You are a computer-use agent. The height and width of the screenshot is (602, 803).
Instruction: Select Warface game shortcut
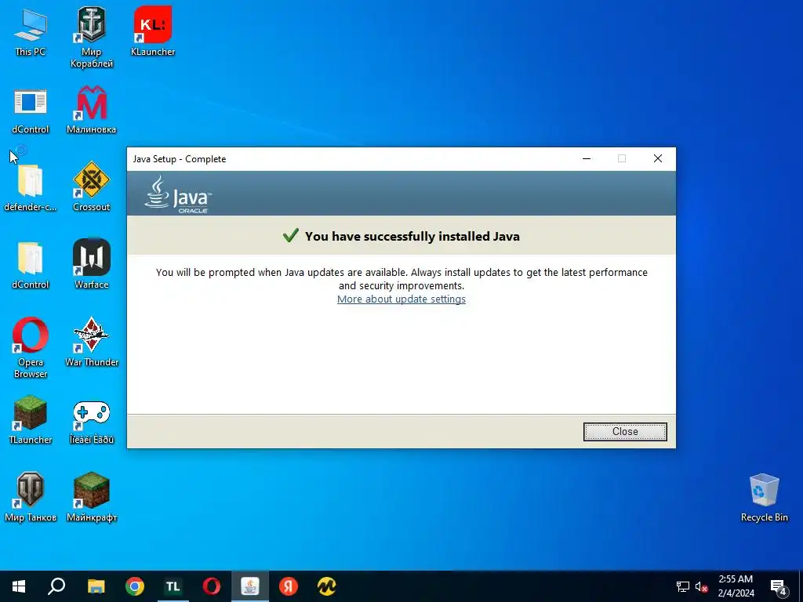92,264
